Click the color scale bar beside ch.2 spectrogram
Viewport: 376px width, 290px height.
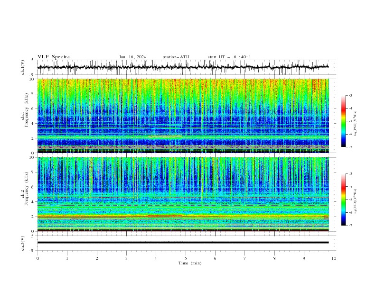click(x=343, y=199)
